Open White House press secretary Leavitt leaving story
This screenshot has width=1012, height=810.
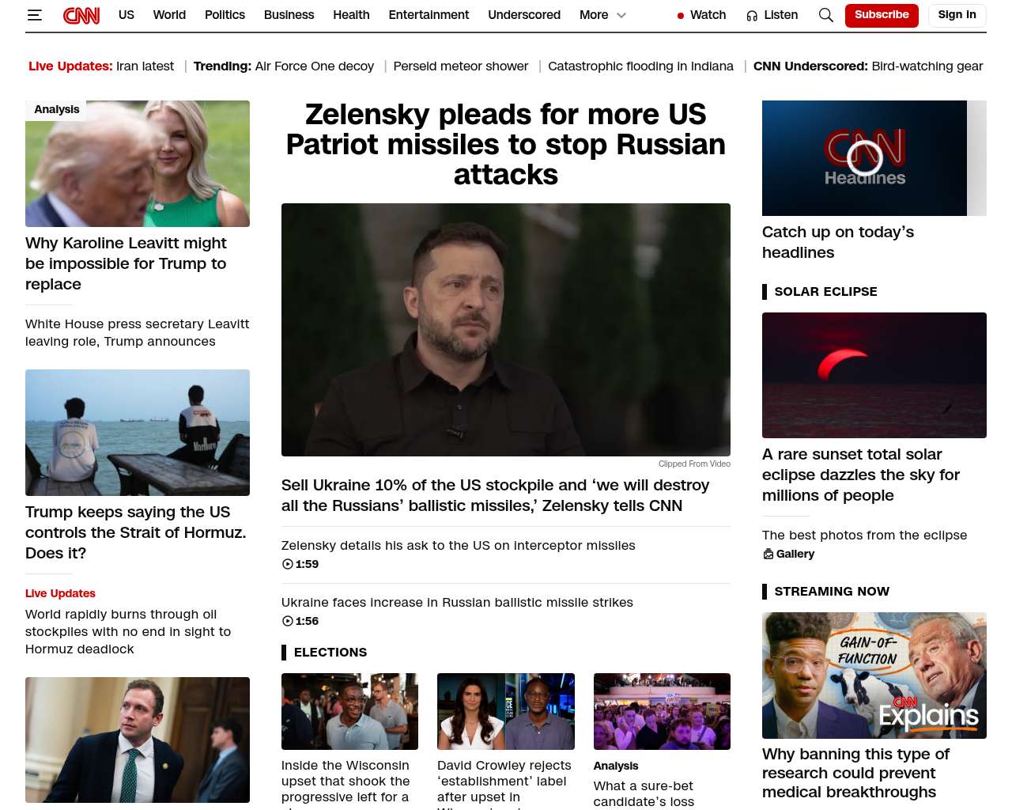pyautogui.click(x=138, y=333)
